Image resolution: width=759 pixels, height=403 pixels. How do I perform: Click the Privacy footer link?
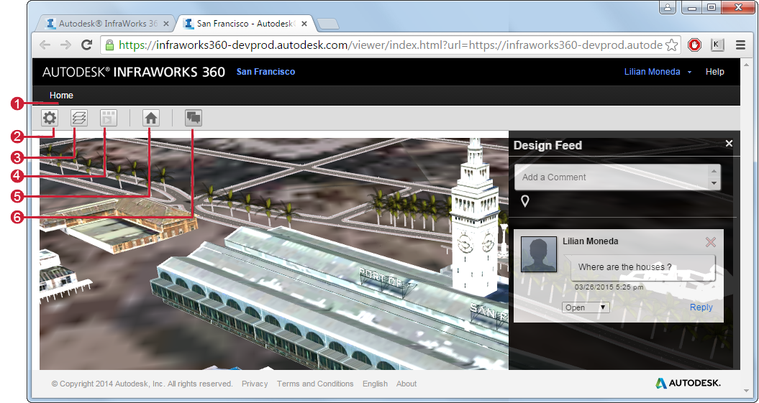[x=255, y=384]
